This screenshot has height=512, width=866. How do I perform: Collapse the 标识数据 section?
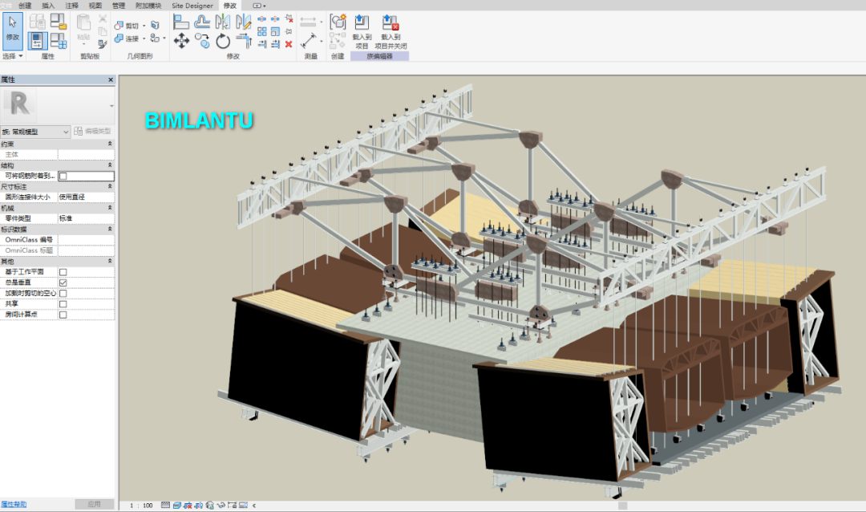109,229
